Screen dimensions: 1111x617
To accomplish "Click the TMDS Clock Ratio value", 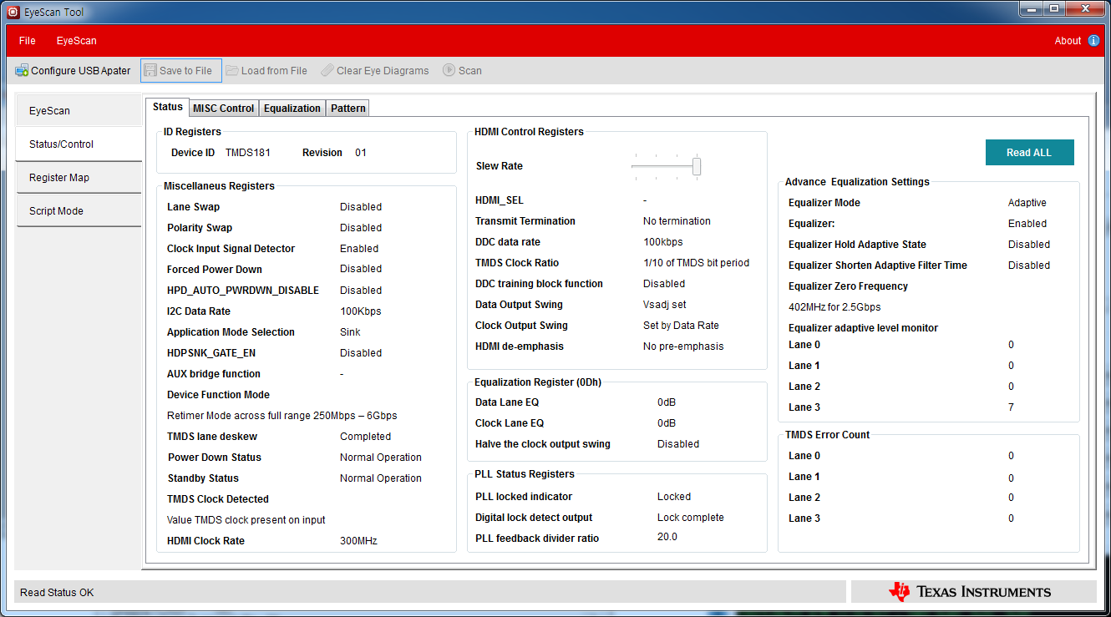I will [696, 263].
